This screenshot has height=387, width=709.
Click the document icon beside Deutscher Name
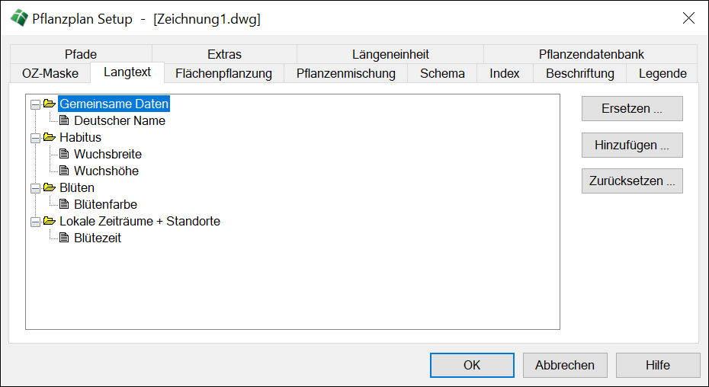[x=64, y=120]
